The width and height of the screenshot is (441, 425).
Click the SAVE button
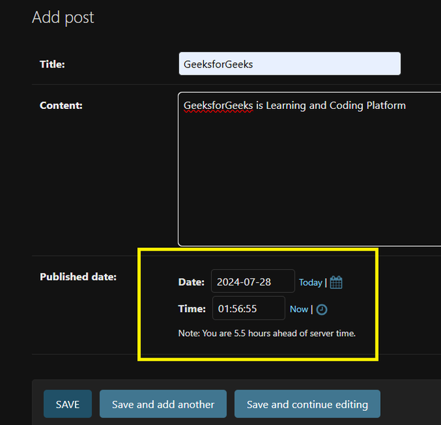tap(67, 404)
